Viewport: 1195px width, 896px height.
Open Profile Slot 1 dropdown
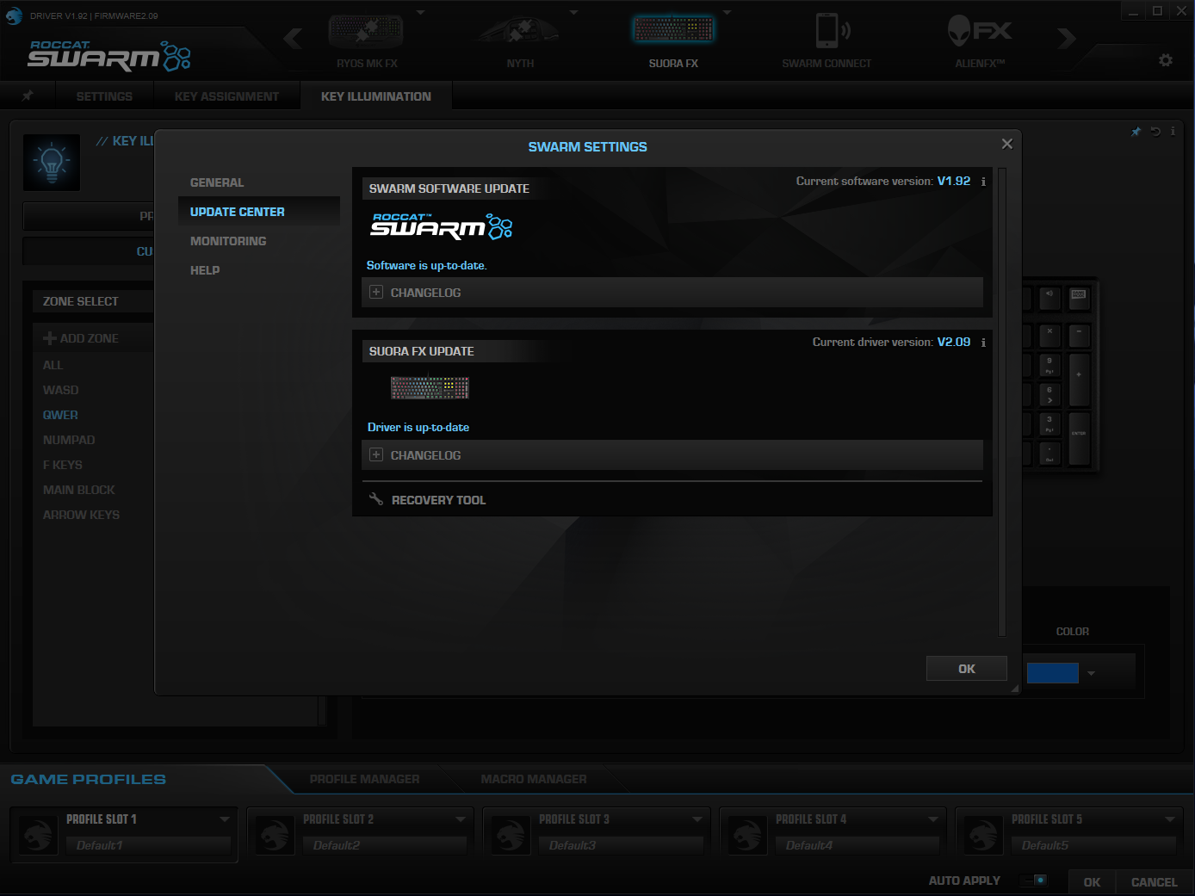pyautogui.click(x=225, y=819)
